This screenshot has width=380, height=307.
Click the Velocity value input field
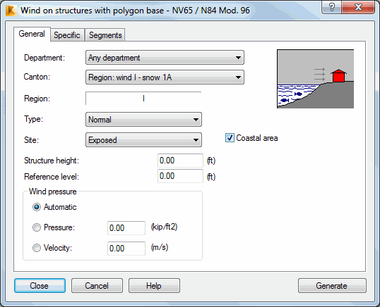[x=126, y=249]
